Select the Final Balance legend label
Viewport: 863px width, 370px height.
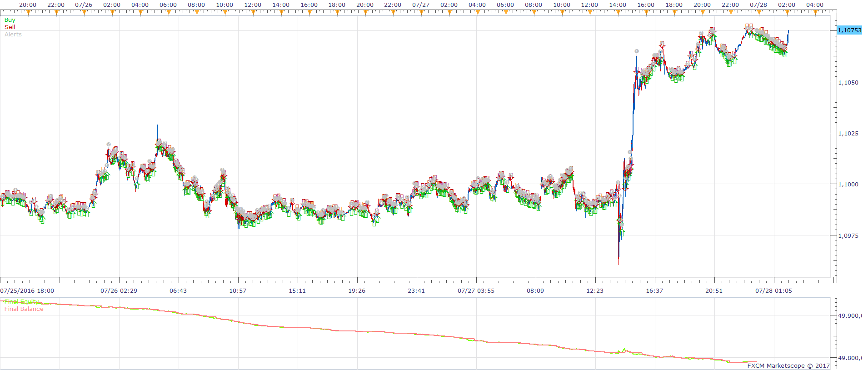[x=24, y=309]
